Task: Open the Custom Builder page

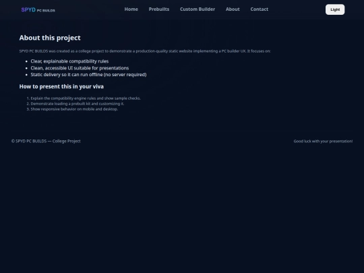Action: 198,9
